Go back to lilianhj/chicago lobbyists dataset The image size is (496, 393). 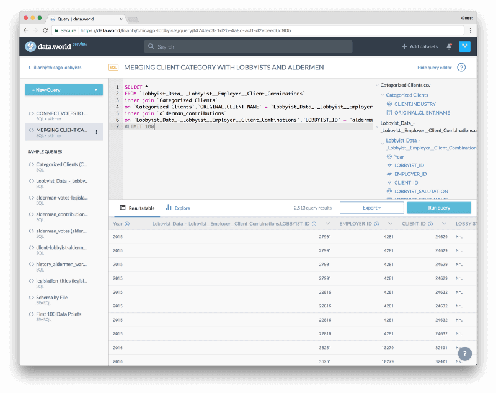pos(55,68)
